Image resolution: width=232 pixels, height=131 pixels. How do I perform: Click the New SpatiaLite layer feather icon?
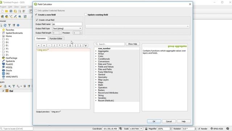(x=15, y=16)
